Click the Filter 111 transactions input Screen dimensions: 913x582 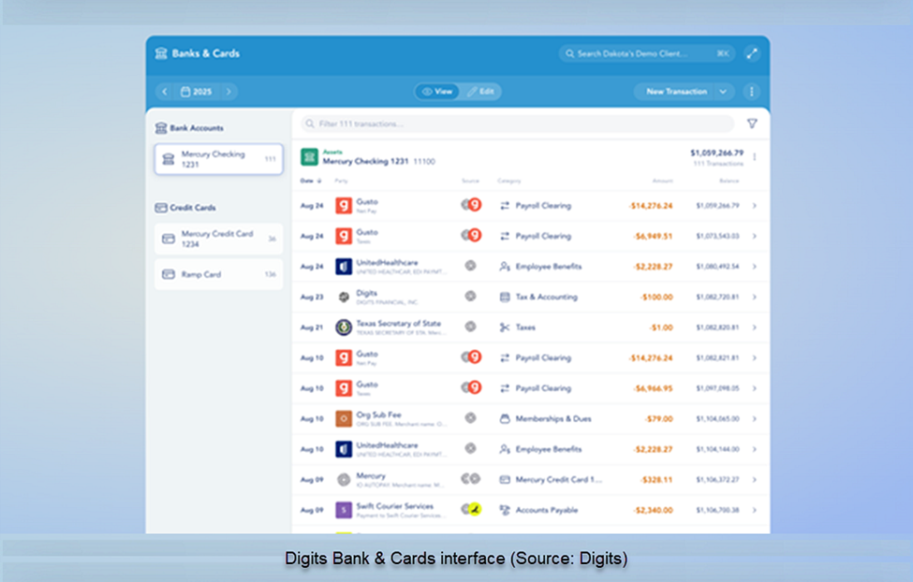[x=517, y=124]
